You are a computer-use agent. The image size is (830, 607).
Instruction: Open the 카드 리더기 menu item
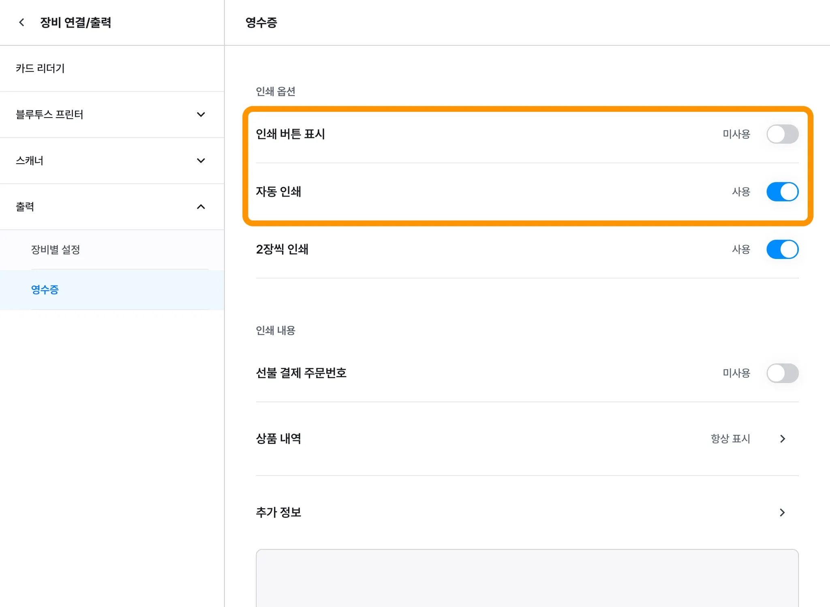tap(40, 68)
